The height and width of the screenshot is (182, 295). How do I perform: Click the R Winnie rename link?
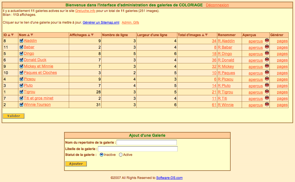pos(226,105)
